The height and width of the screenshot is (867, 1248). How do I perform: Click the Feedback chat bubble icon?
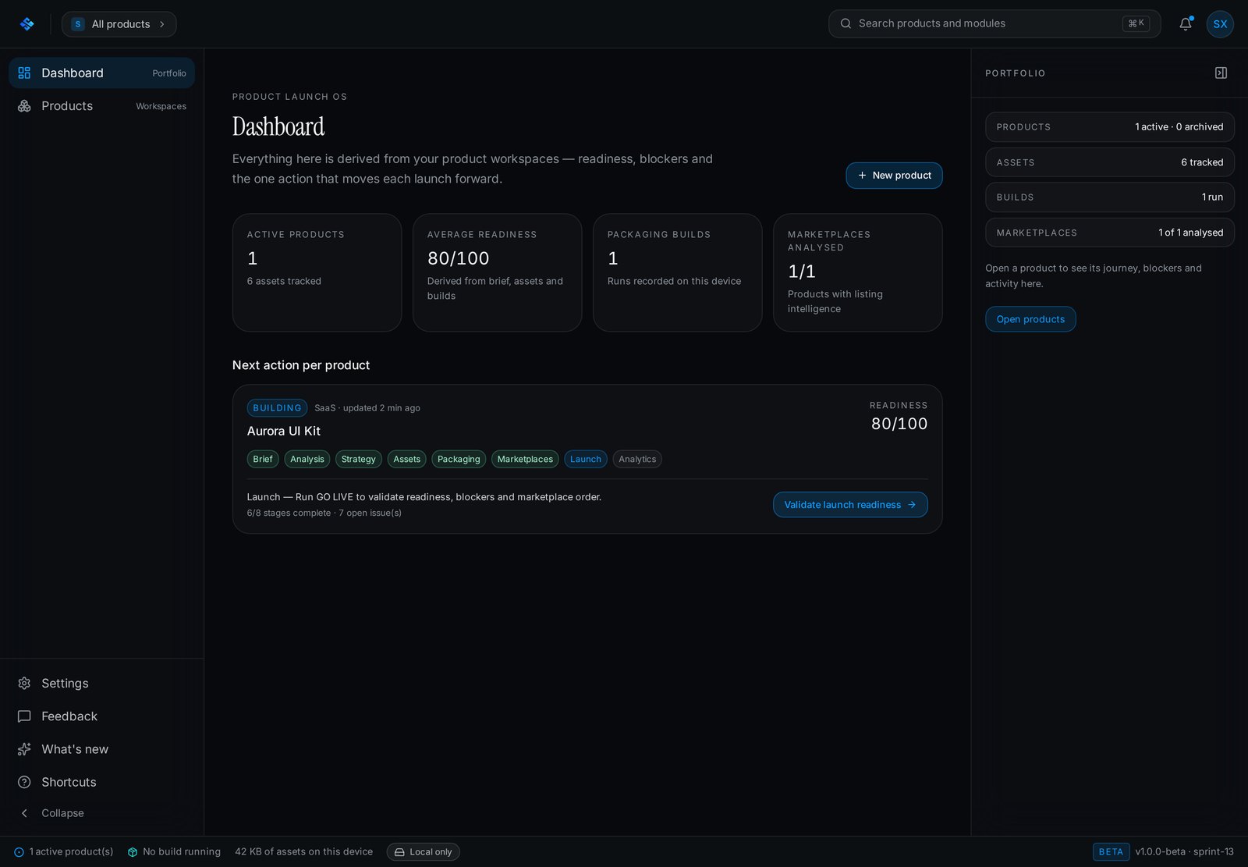click(x=24, y=716)
